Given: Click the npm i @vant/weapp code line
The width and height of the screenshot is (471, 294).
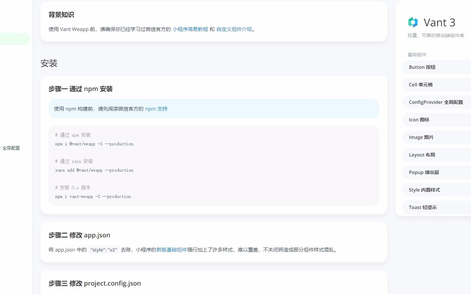Looking at the screenshot, I should click(94, 144).
